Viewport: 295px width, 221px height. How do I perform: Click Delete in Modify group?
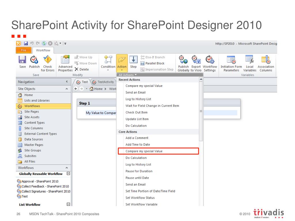[82, 69]
